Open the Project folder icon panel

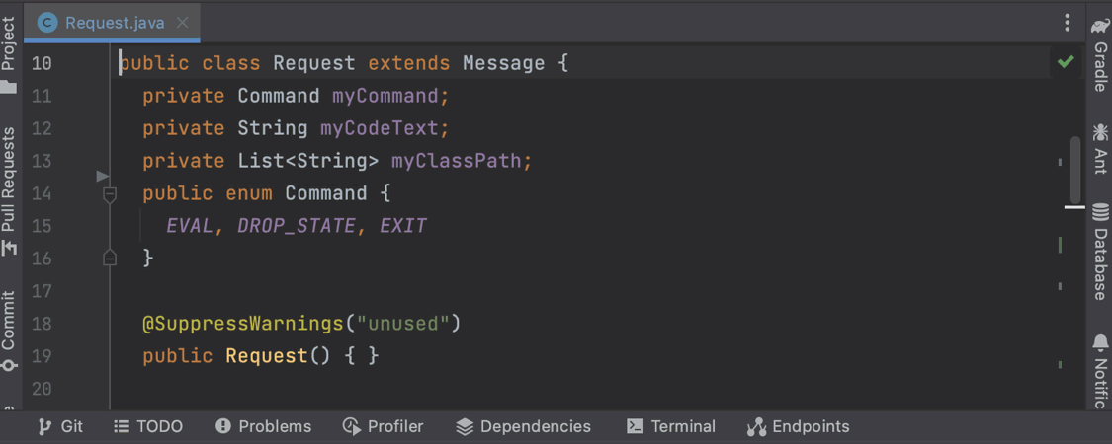click(x=9, y=86)
